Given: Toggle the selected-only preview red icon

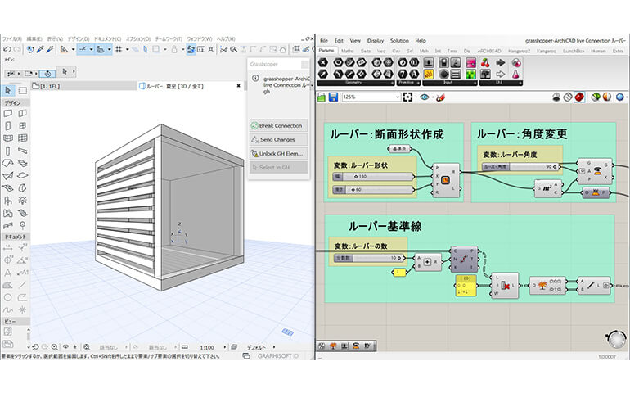Looking at the screenshot, I should coord(579,97).
